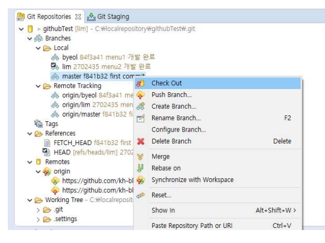Screen dimensions: 325x243
Task: Click the fetch URL icon with green arrow
Action: pos(56,181)
